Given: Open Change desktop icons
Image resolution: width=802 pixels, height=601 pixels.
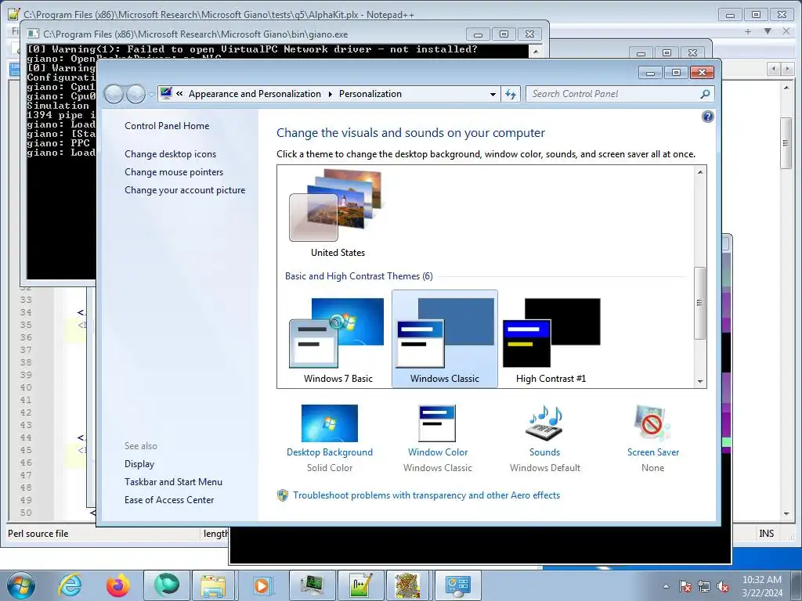Looking at the screenshot, I should pyautogui.click(x=170, y=154).
